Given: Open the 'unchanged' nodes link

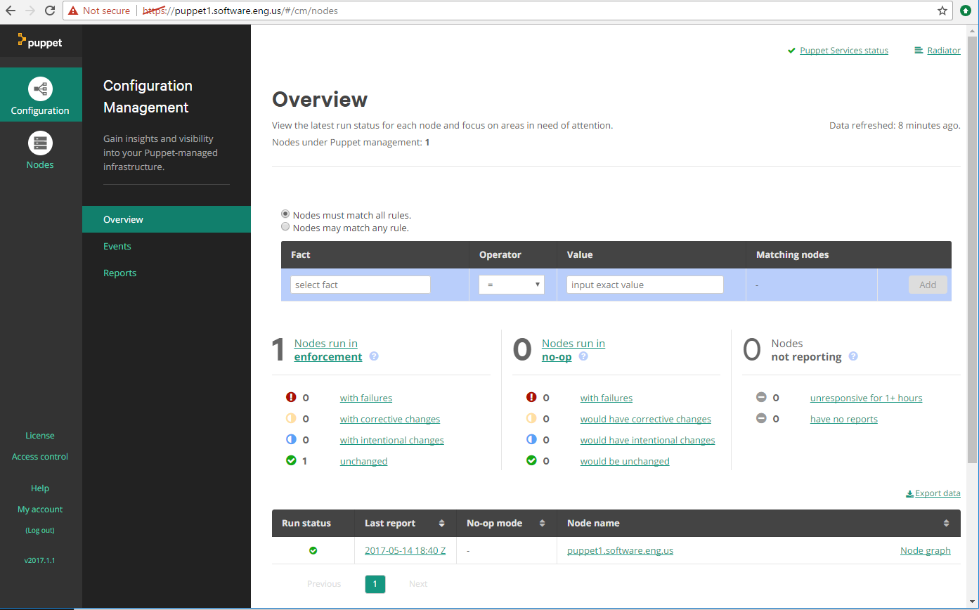Looking at the screenshot, I should 363,461.
